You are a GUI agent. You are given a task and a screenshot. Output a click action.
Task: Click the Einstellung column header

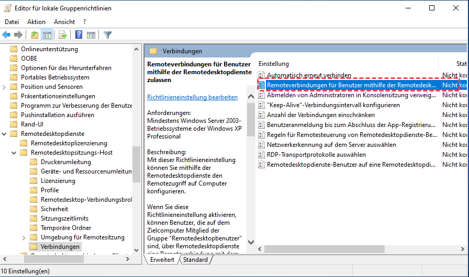pyautogui.click(x=274, y=64)
